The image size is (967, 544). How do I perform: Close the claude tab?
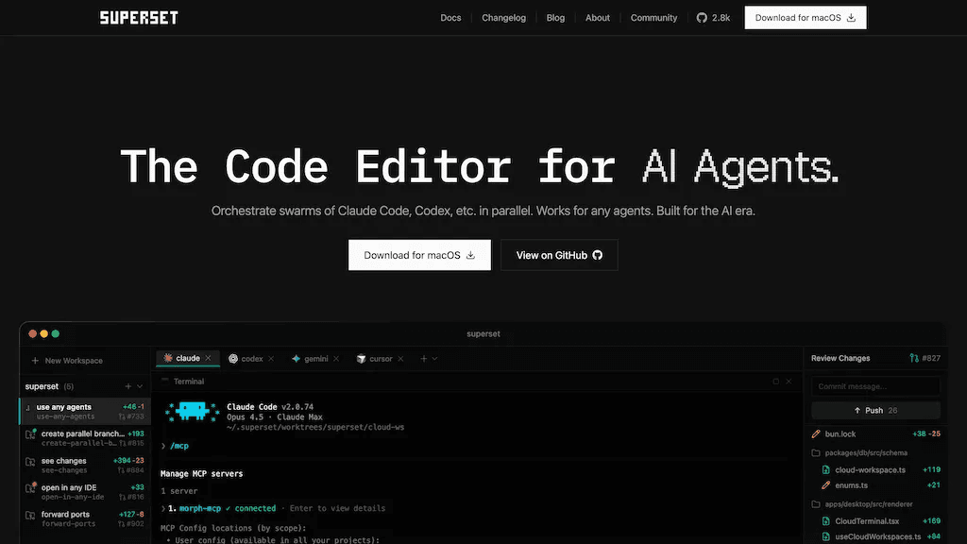click(209, 358)
